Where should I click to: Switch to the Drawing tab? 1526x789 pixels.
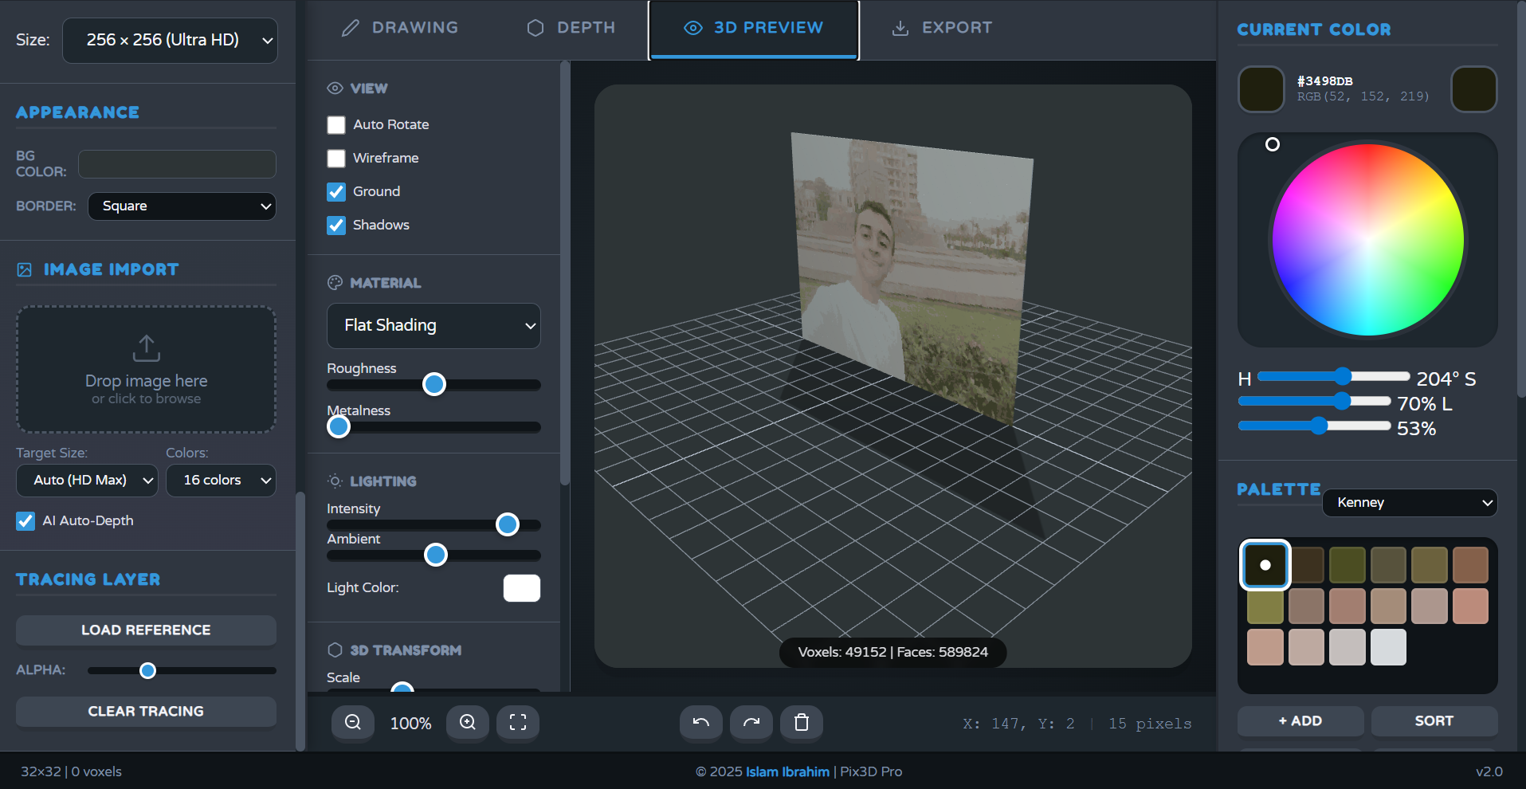400,28
